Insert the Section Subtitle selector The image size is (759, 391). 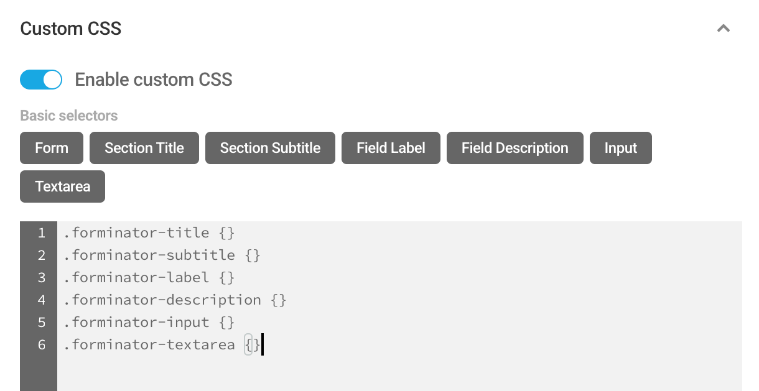coord(270,148)
